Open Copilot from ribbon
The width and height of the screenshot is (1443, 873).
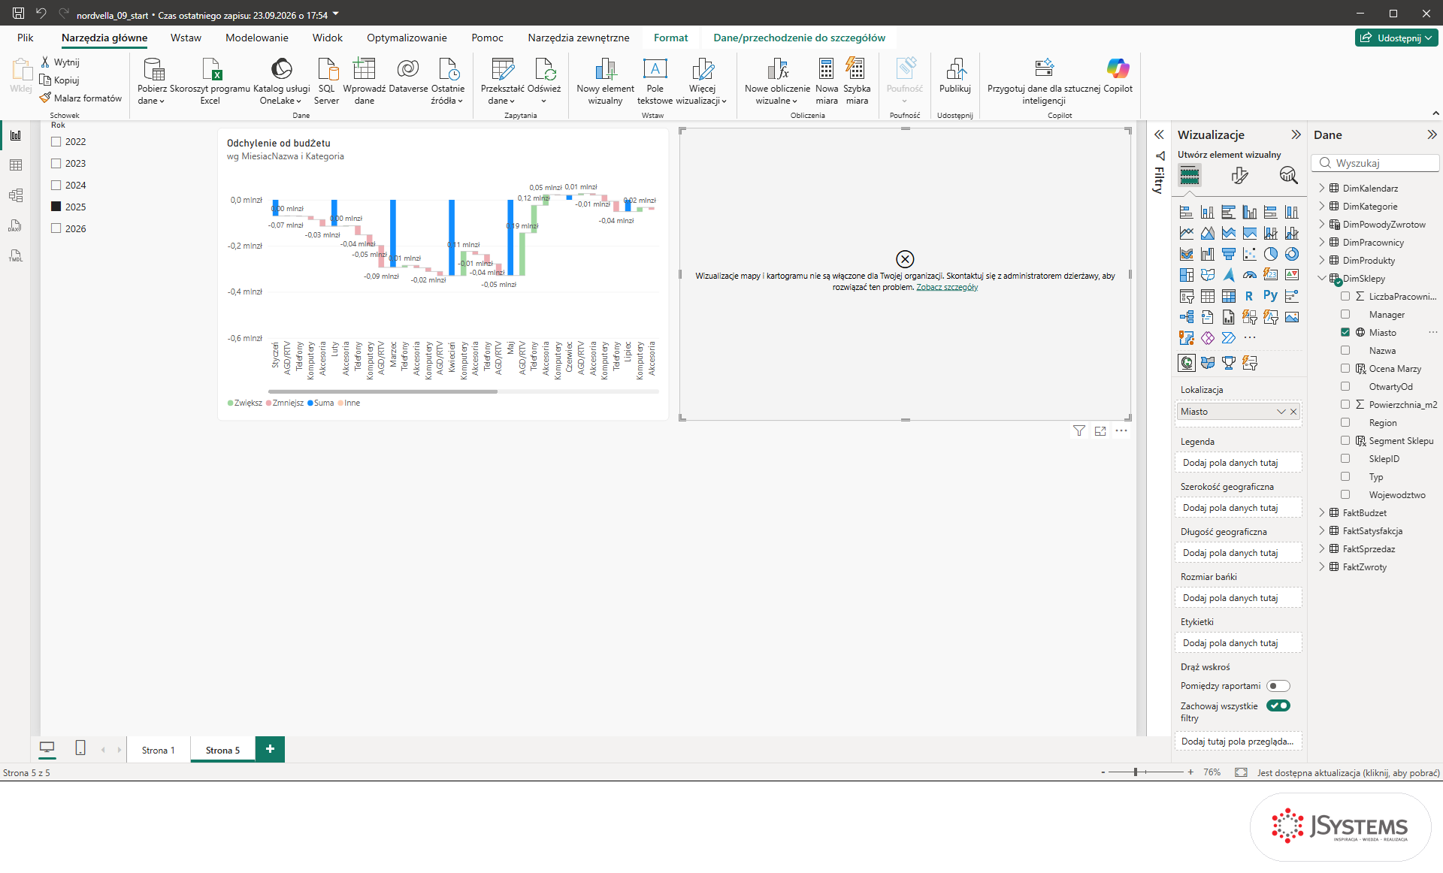point(1118,77)
